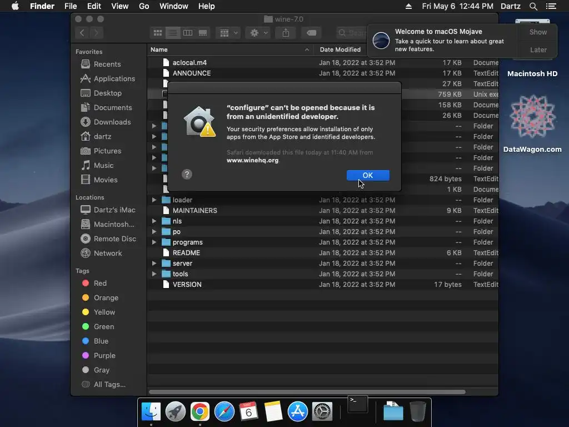Image resolution: width=569 pixels, height=427 pixels.
Task: Open System Preferences from the Dock
Action: click(x=322, y=412)
